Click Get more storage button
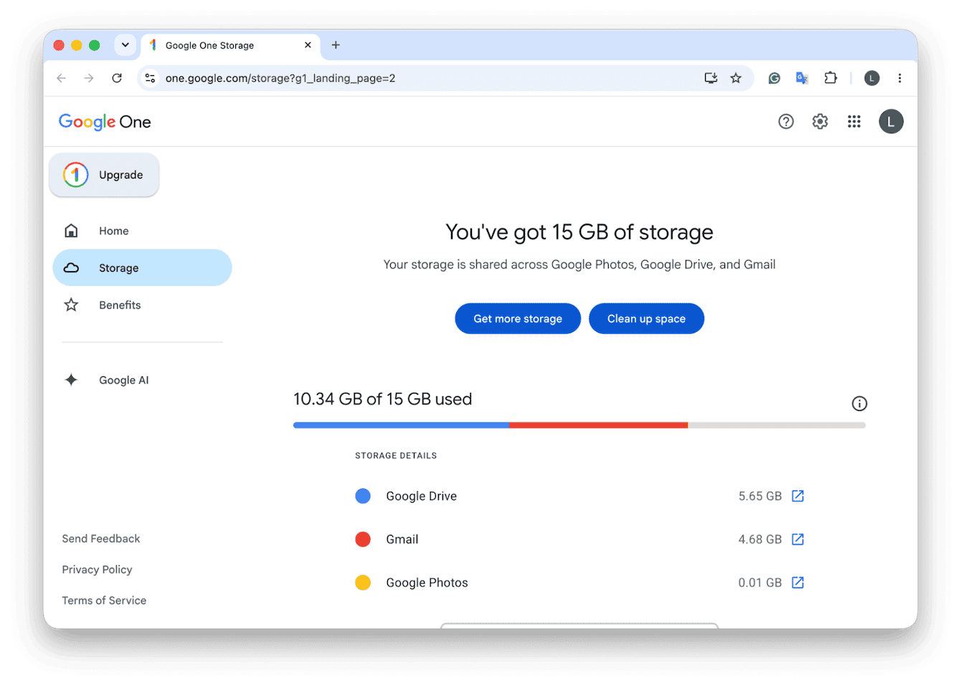The width and height of the screenshot is (961, 686). [x=518, y=319]
